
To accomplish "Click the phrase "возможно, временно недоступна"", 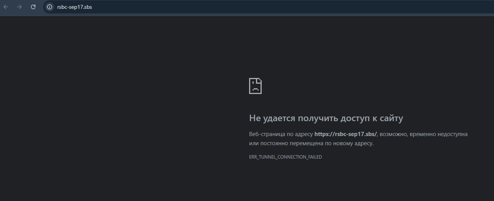I will (423, 134).
